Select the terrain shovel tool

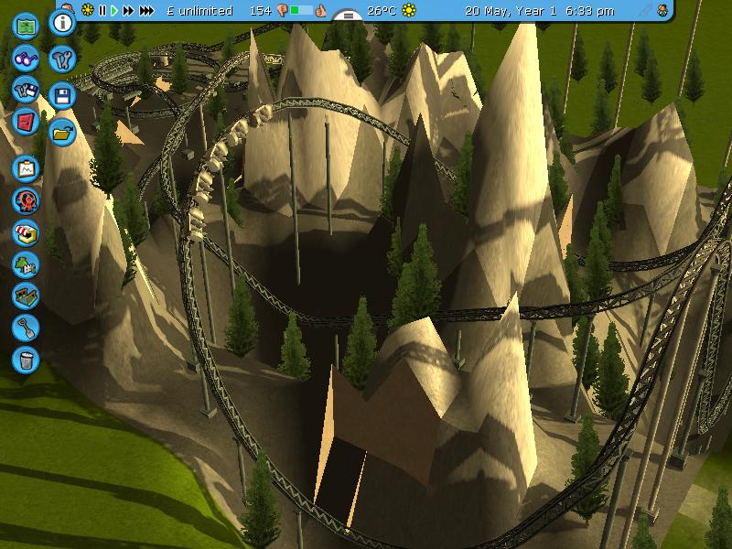(26, 328)
